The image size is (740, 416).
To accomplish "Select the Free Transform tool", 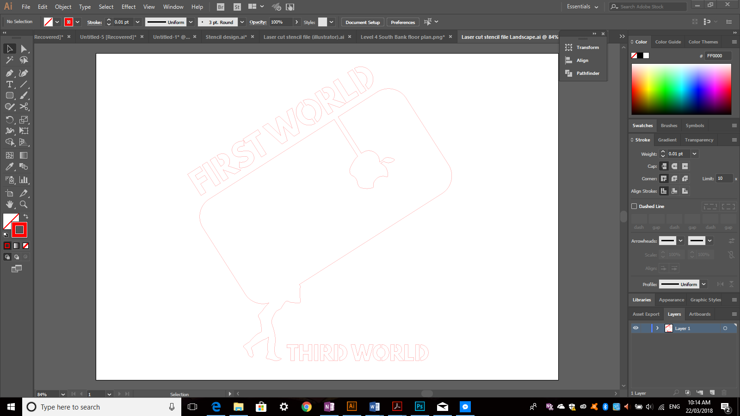I will click(x=24, y=131).
